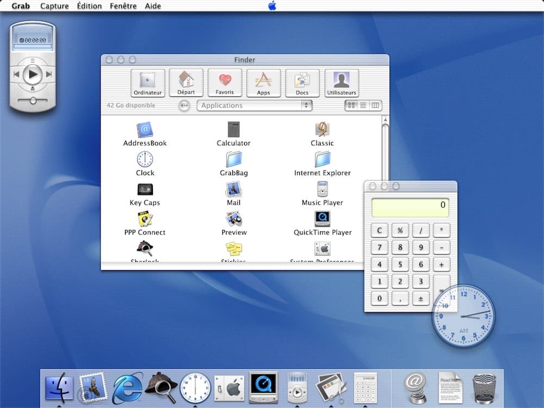
Task: Click the 7 key on Calculator
Action: pos(380,248)
